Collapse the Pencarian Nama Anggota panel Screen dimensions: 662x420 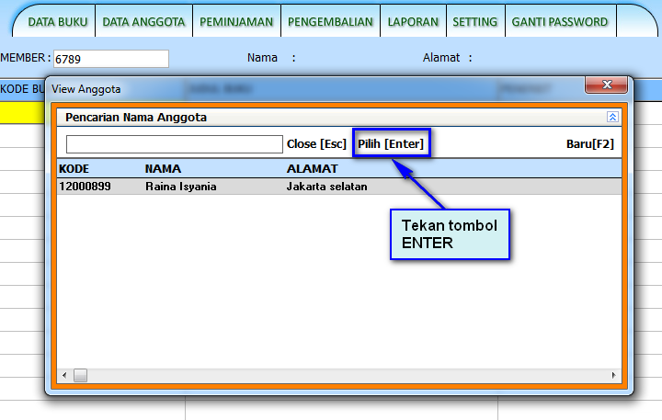click(612, 118)
